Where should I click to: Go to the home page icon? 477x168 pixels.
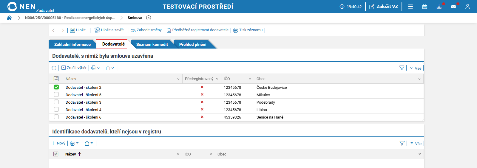click(x=9, y=18)
